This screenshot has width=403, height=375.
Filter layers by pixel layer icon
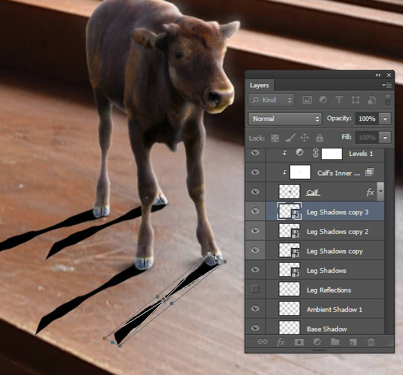(x=307, y=99)
